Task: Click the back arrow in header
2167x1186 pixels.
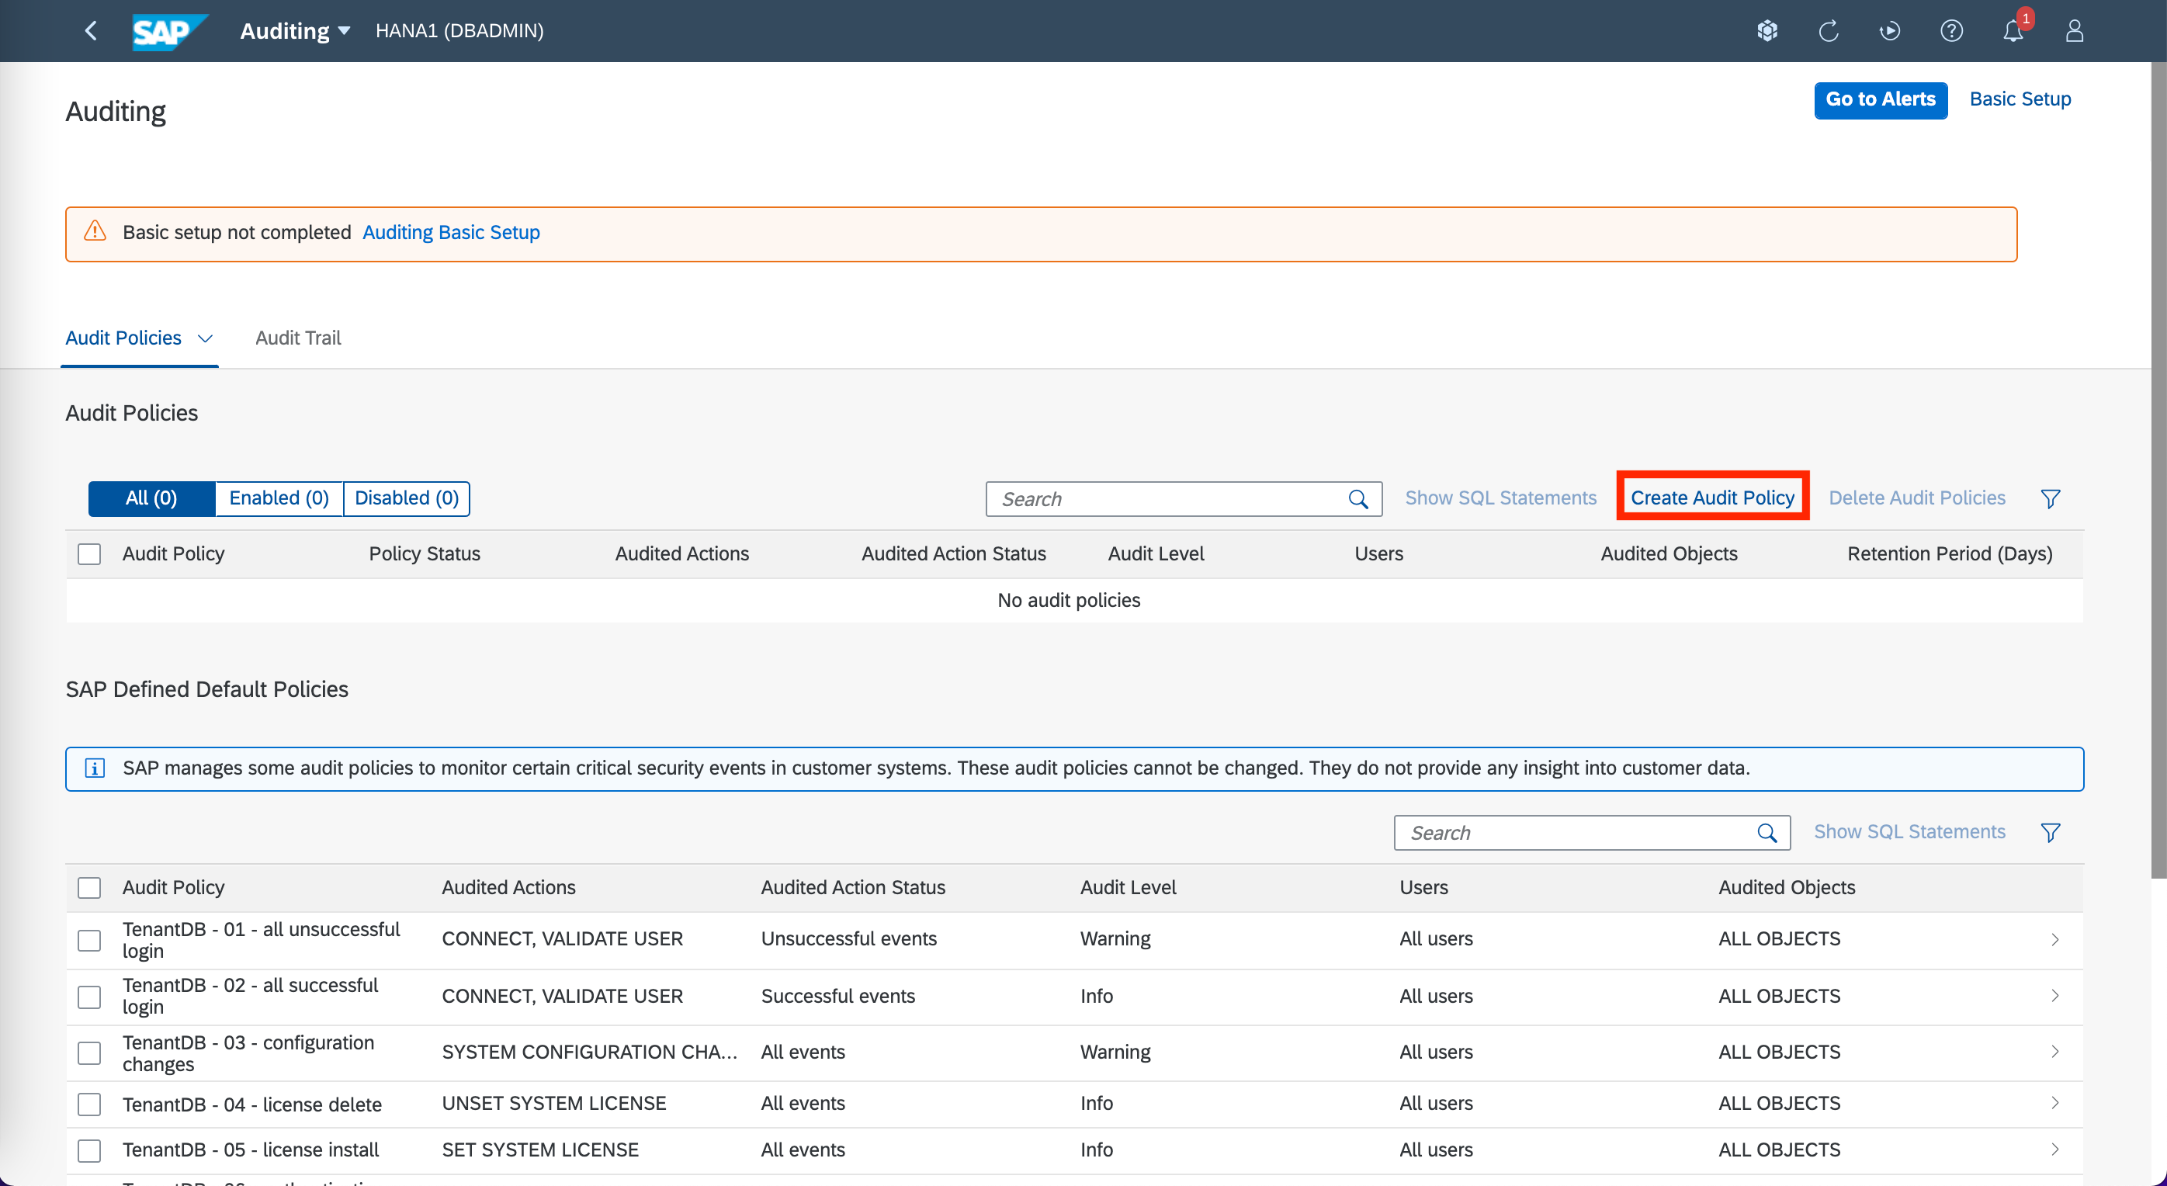Action: pyautogui.click(x=92, y=31)
